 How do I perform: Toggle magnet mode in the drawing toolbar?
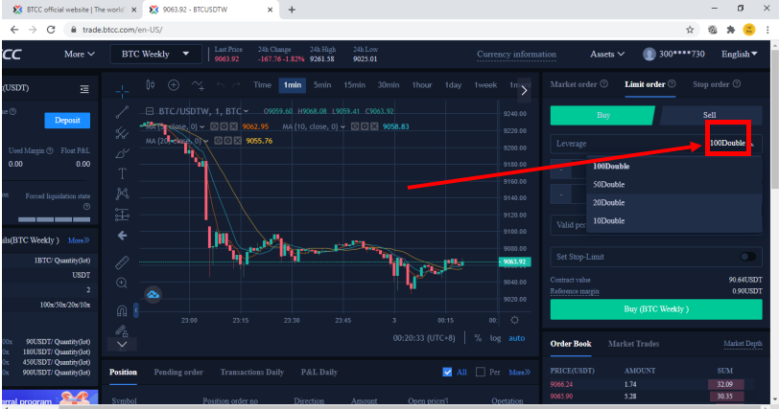(x=122, y=311)
